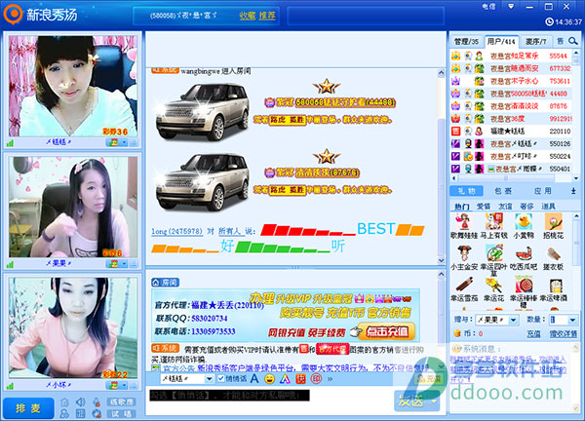
Task: Click the 收藏 favorite link
Action: [247, 16]
